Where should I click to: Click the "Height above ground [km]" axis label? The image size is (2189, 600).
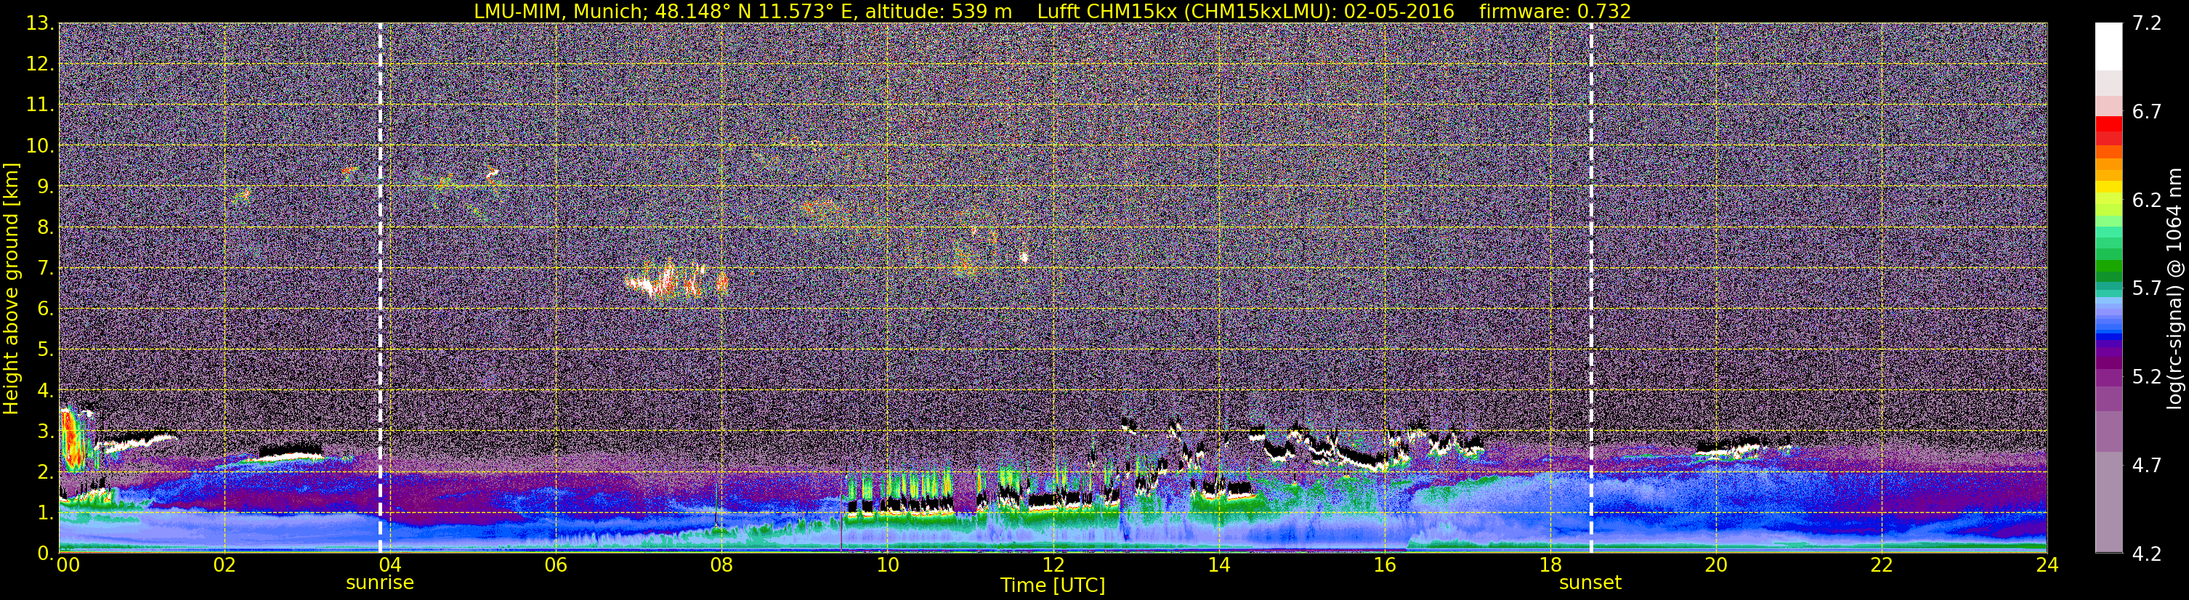pos(11,288)
